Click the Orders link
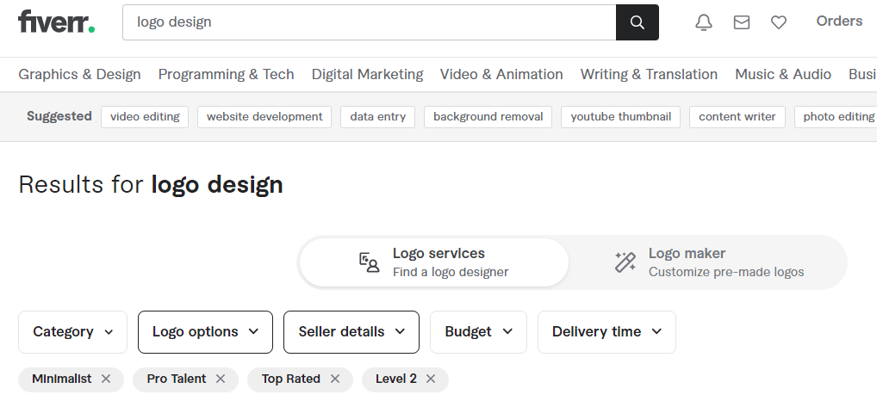Screen dimensions: 877x407 (x=839, y=22)
